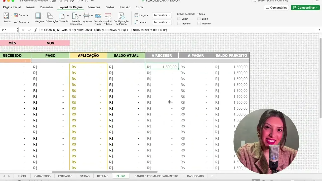
Task: Click the Tela de Fundo icon
Action: 98,16
